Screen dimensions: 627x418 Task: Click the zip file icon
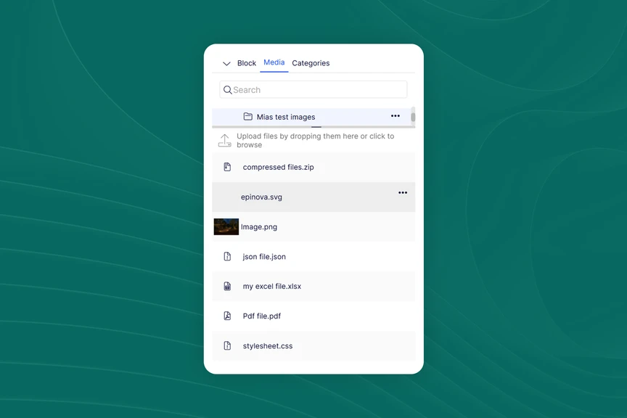coord(227,167)
